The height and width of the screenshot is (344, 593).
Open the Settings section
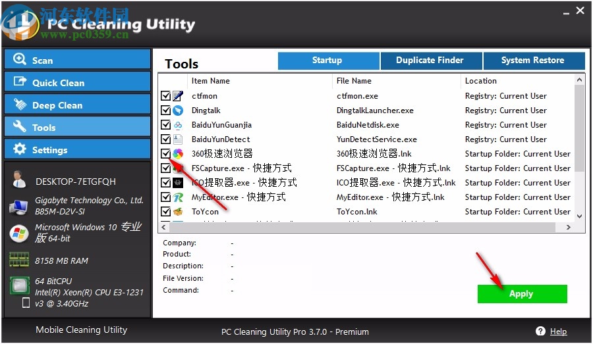pyautogui.click(x=78, y=149)
